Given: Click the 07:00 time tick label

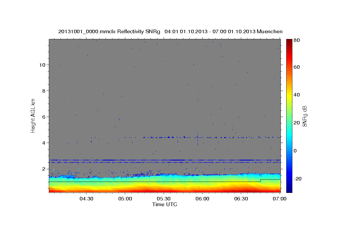Looking at the screenshot, I should point(280,199).
